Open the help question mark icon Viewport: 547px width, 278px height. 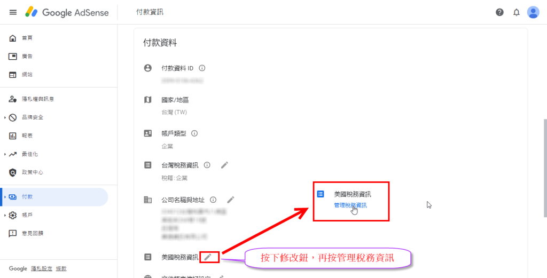[499, 12]
